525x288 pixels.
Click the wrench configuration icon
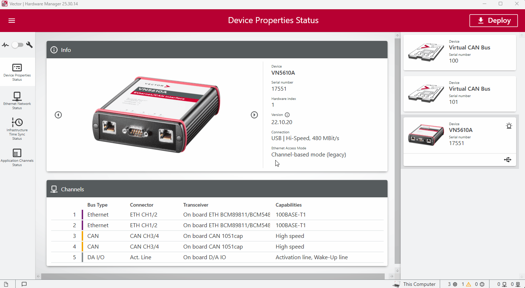[29, 45]
